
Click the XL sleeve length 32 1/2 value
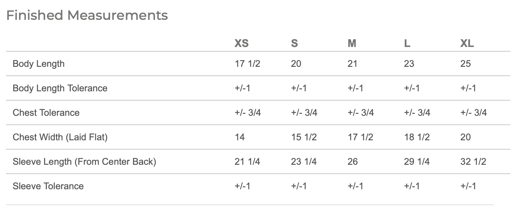[473, 161]
